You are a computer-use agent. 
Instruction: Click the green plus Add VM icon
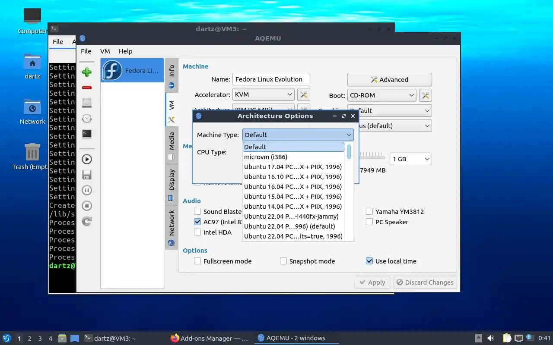point(87,72)
